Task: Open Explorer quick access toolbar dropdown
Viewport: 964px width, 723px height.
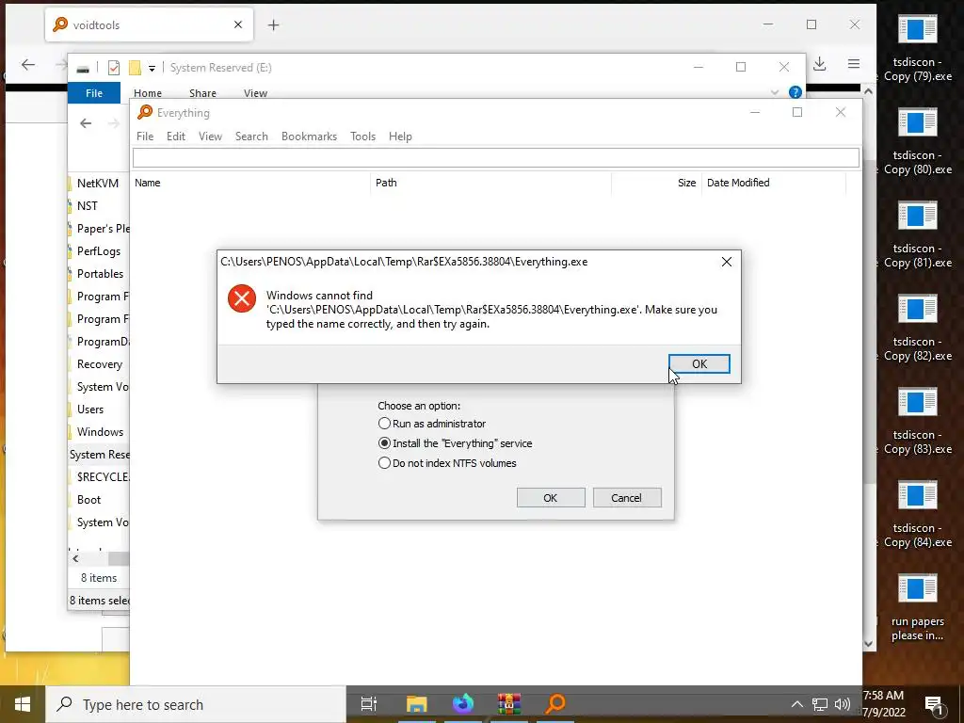Action: (x=152, y=68)
